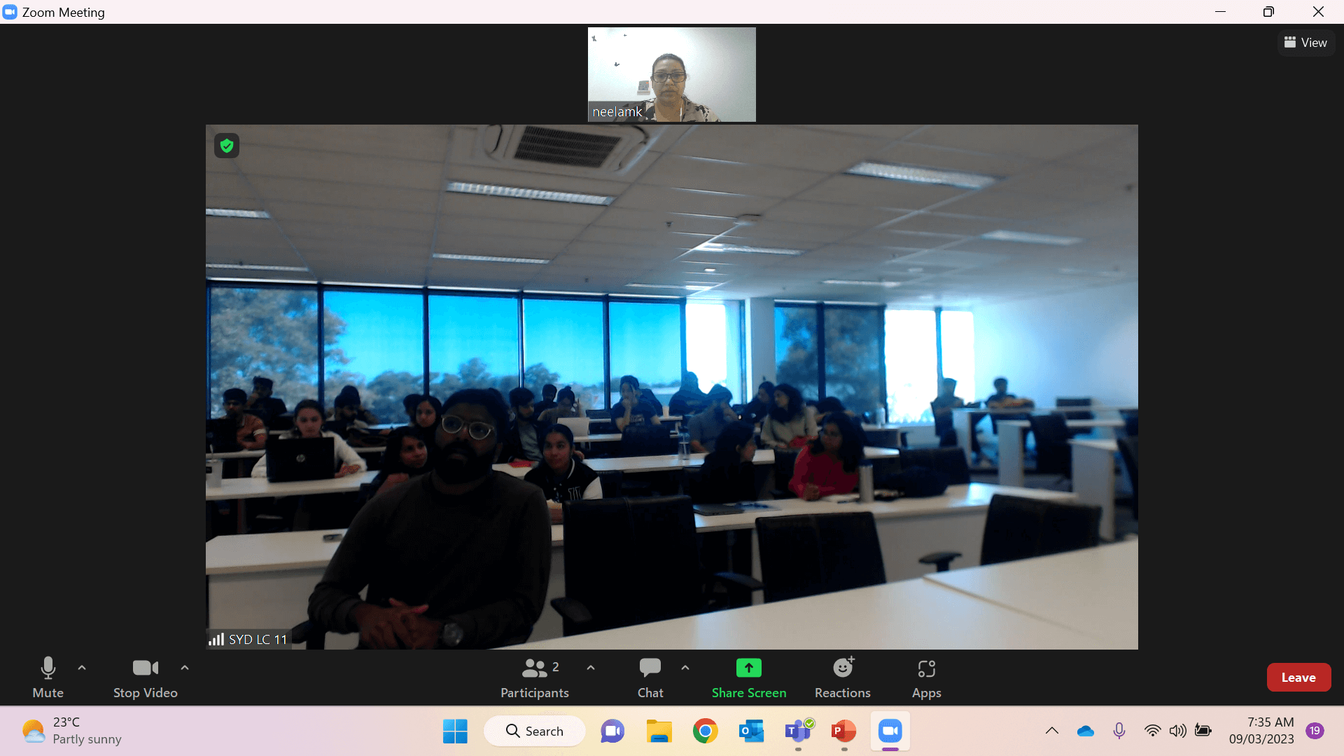Image resolution: width=1344 pixels, height=756 pixels.
Task: Click the Participants people icon
Action: [x=533, y=666]
